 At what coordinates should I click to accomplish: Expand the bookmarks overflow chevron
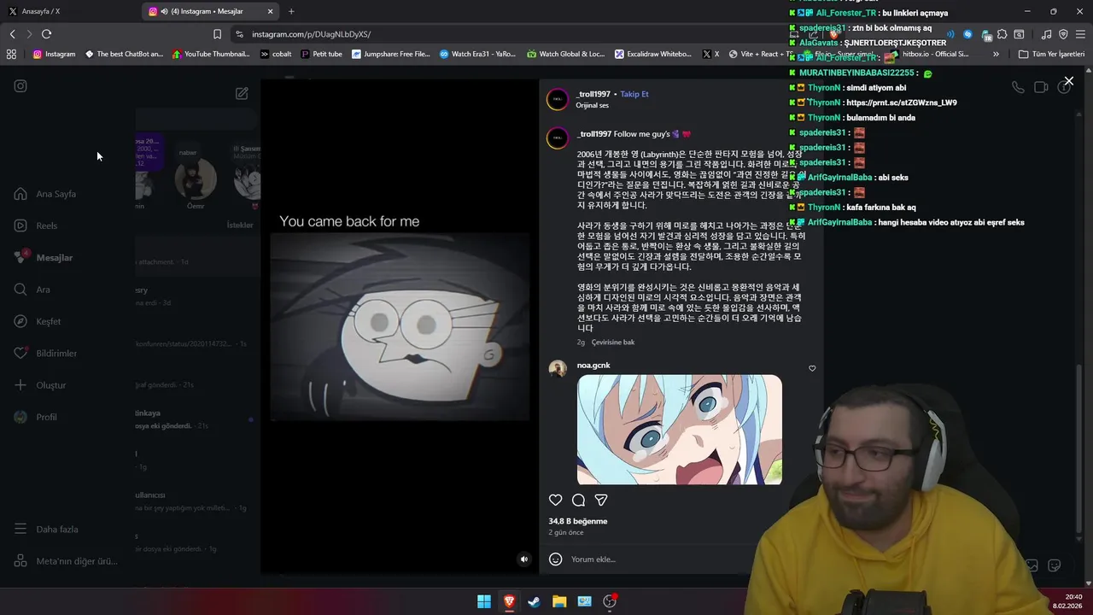point(996,54)
